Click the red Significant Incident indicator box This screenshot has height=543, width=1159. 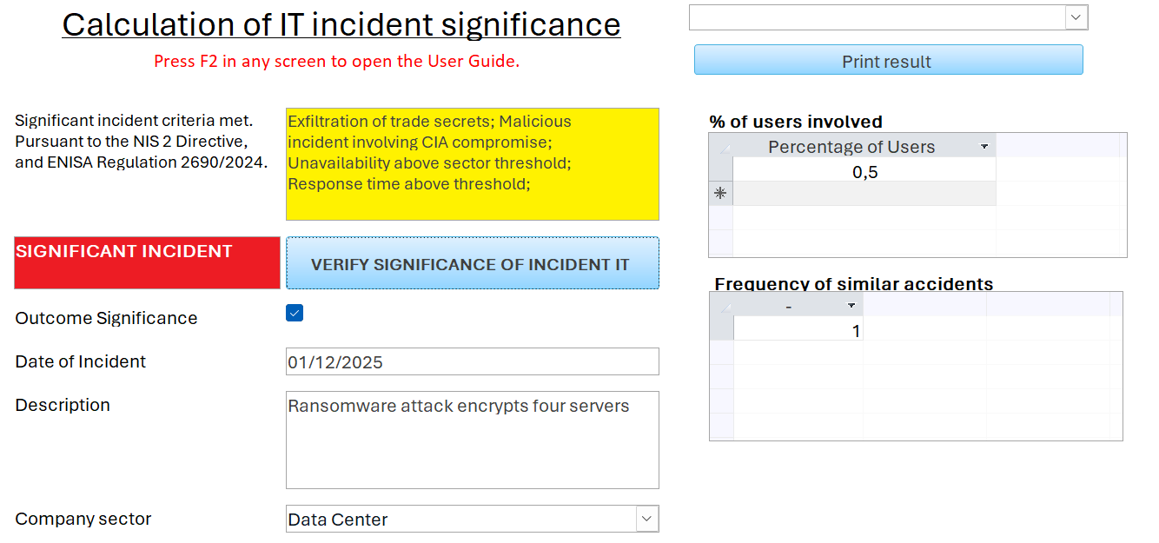(147, 262)
